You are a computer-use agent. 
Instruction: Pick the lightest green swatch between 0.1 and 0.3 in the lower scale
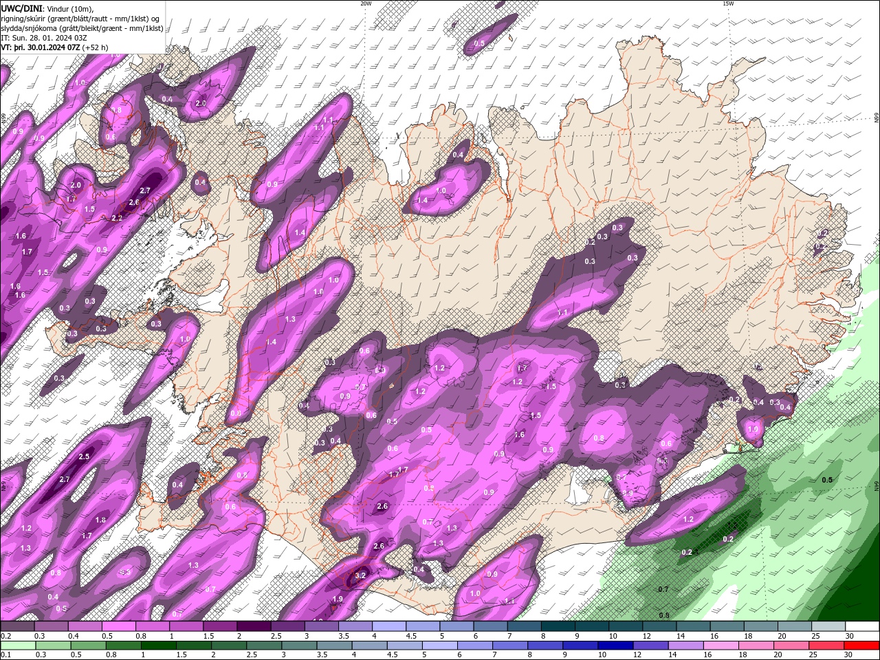[18, 646]
